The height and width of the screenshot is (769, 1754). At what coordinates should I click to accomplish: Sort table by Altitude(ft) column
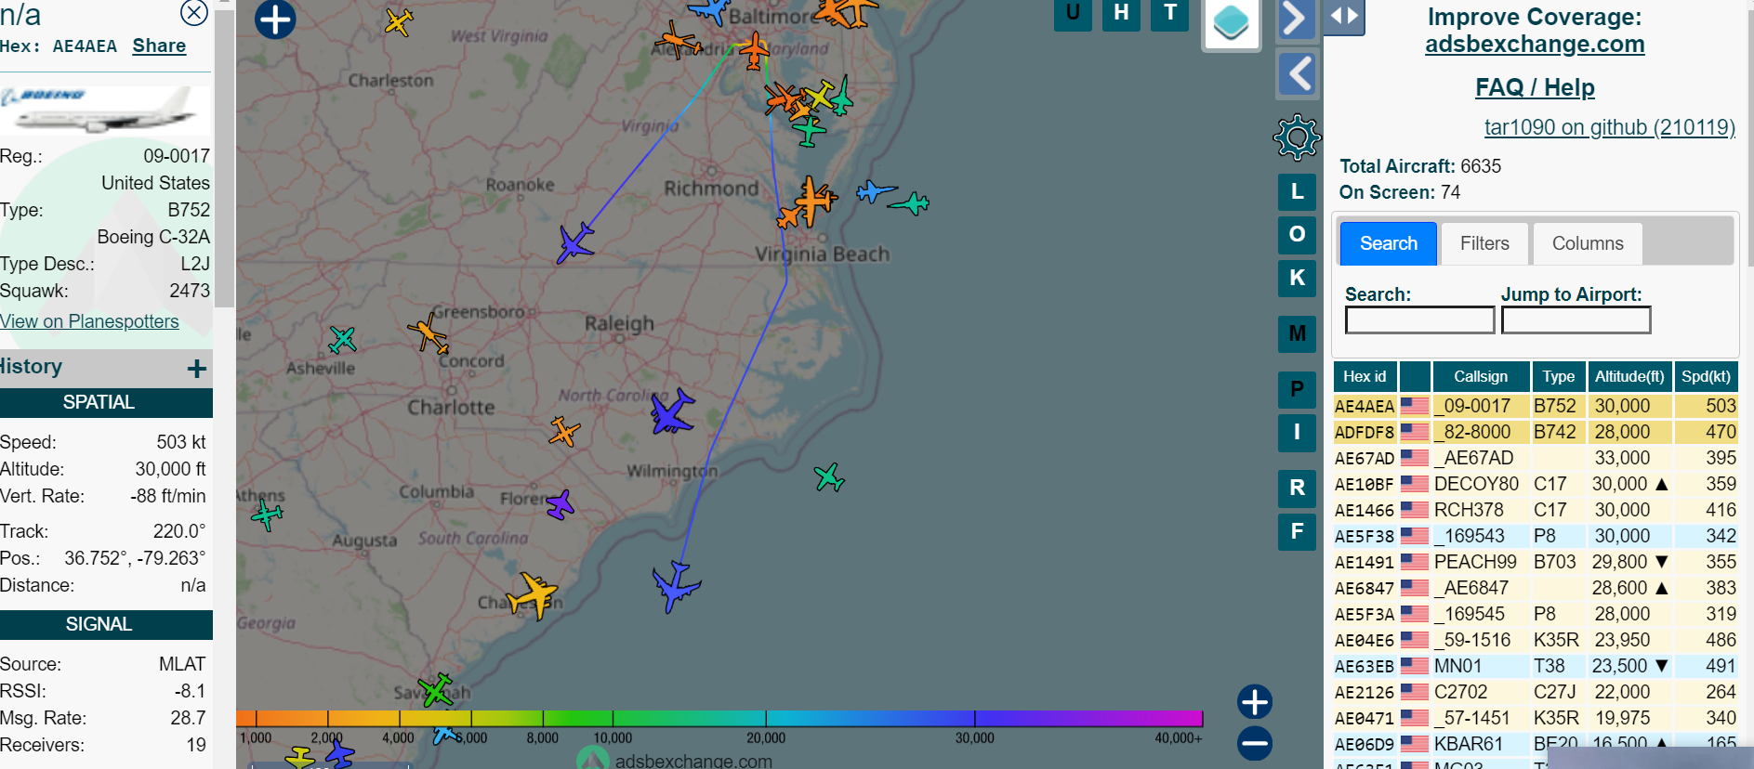pos(1629,376)
